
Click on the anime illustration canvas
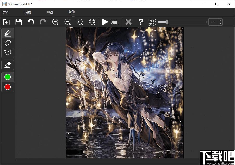tap(125, 93)
